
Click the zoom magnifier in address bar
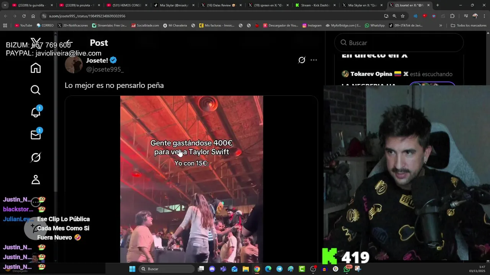(394, 16)
